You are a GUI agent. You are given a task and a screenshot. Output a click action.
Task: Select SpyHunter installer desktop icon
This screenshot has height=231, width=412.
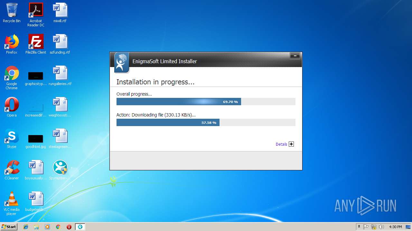click(x=60, y=170)
